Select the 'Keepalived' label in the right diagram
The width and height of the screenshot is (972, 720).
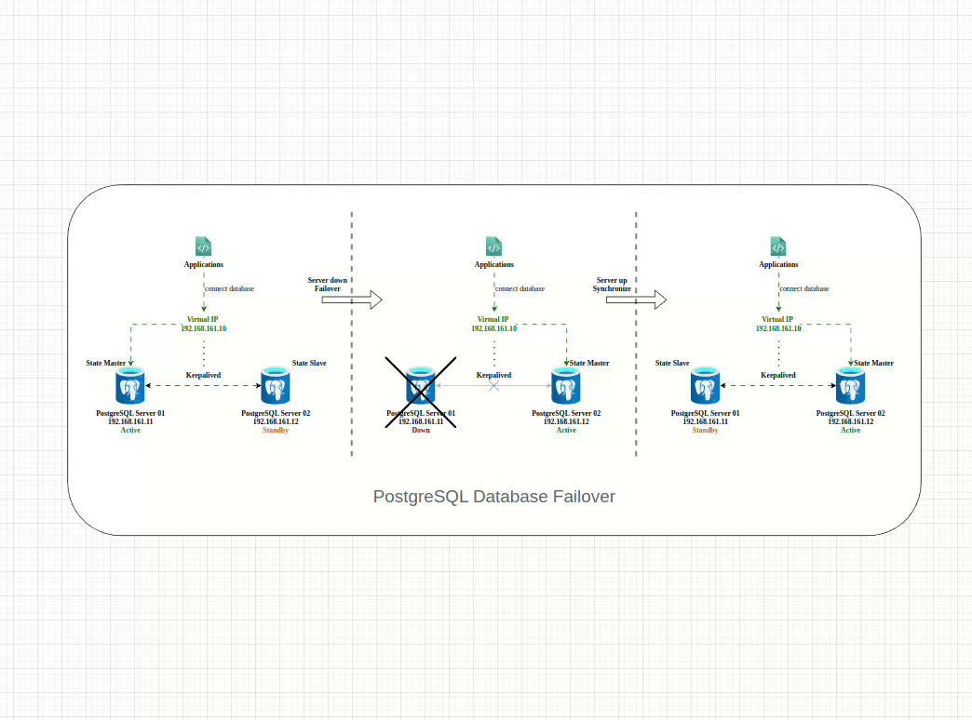coord(778,375)
